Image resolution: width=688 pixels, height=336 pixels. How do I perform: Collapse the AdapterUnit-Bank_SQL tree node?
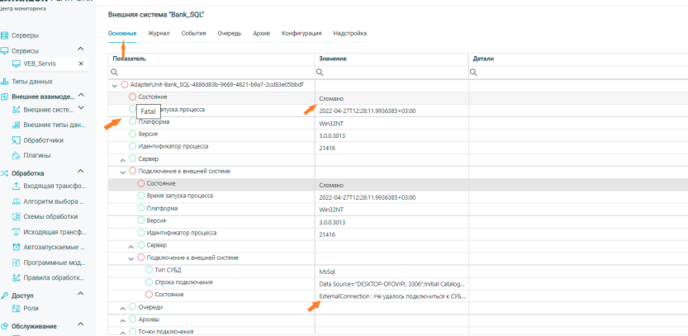pos(114,85)
